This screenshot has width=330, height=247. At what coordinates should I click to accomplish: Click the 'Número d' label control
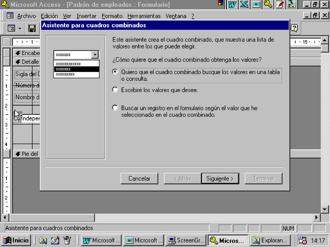[x=27, y=86]
